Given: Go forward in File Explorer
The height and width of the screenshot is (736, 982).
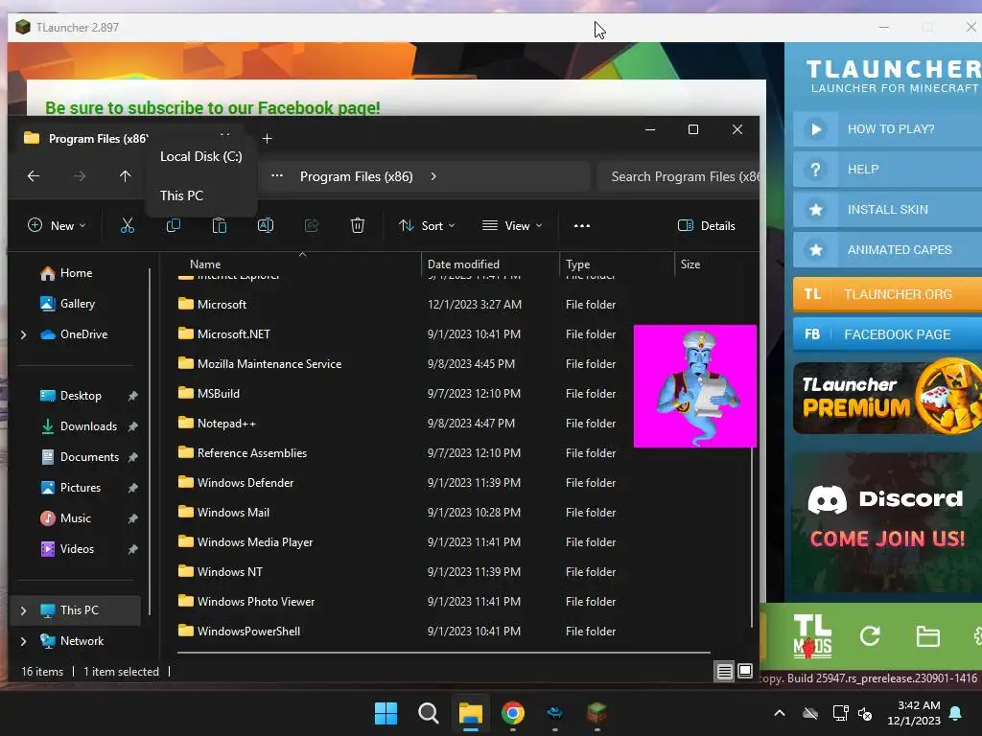Looking at the screenshot, I should click(x=80, y=176).
